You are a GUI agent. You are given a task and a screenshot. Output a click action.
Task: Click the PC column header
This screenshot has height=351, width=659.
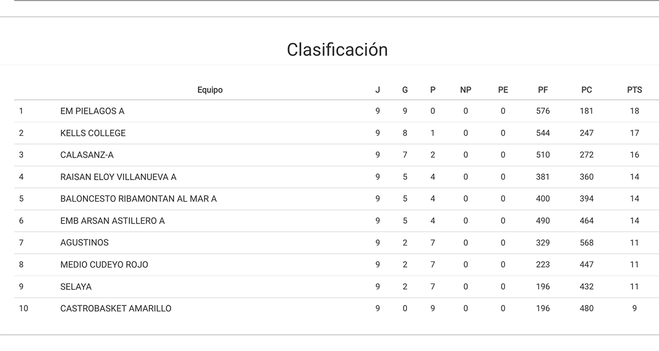pyautogui.click(x=587, y=90)
